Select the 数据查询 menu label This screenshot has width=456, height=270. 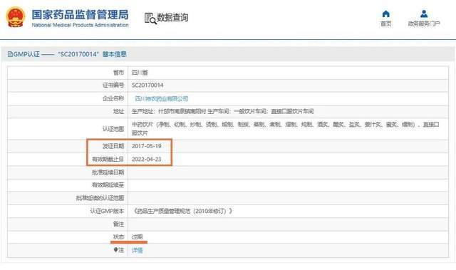coord(172,17)
